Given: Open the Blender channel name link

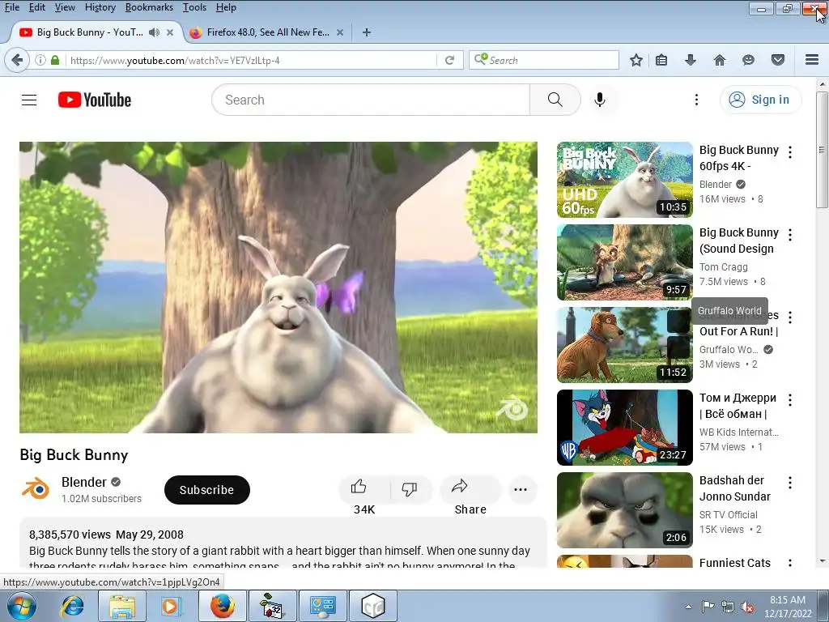Looking at the screenshot, I should coord(84,483).
